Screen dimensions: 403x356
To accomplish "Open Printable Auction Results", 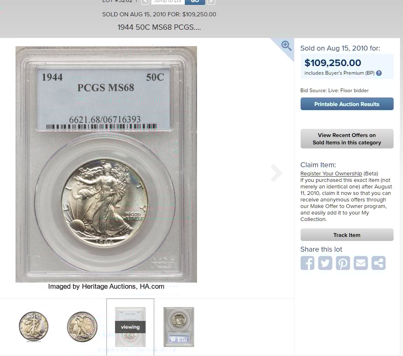I will [x=347, y=104].
